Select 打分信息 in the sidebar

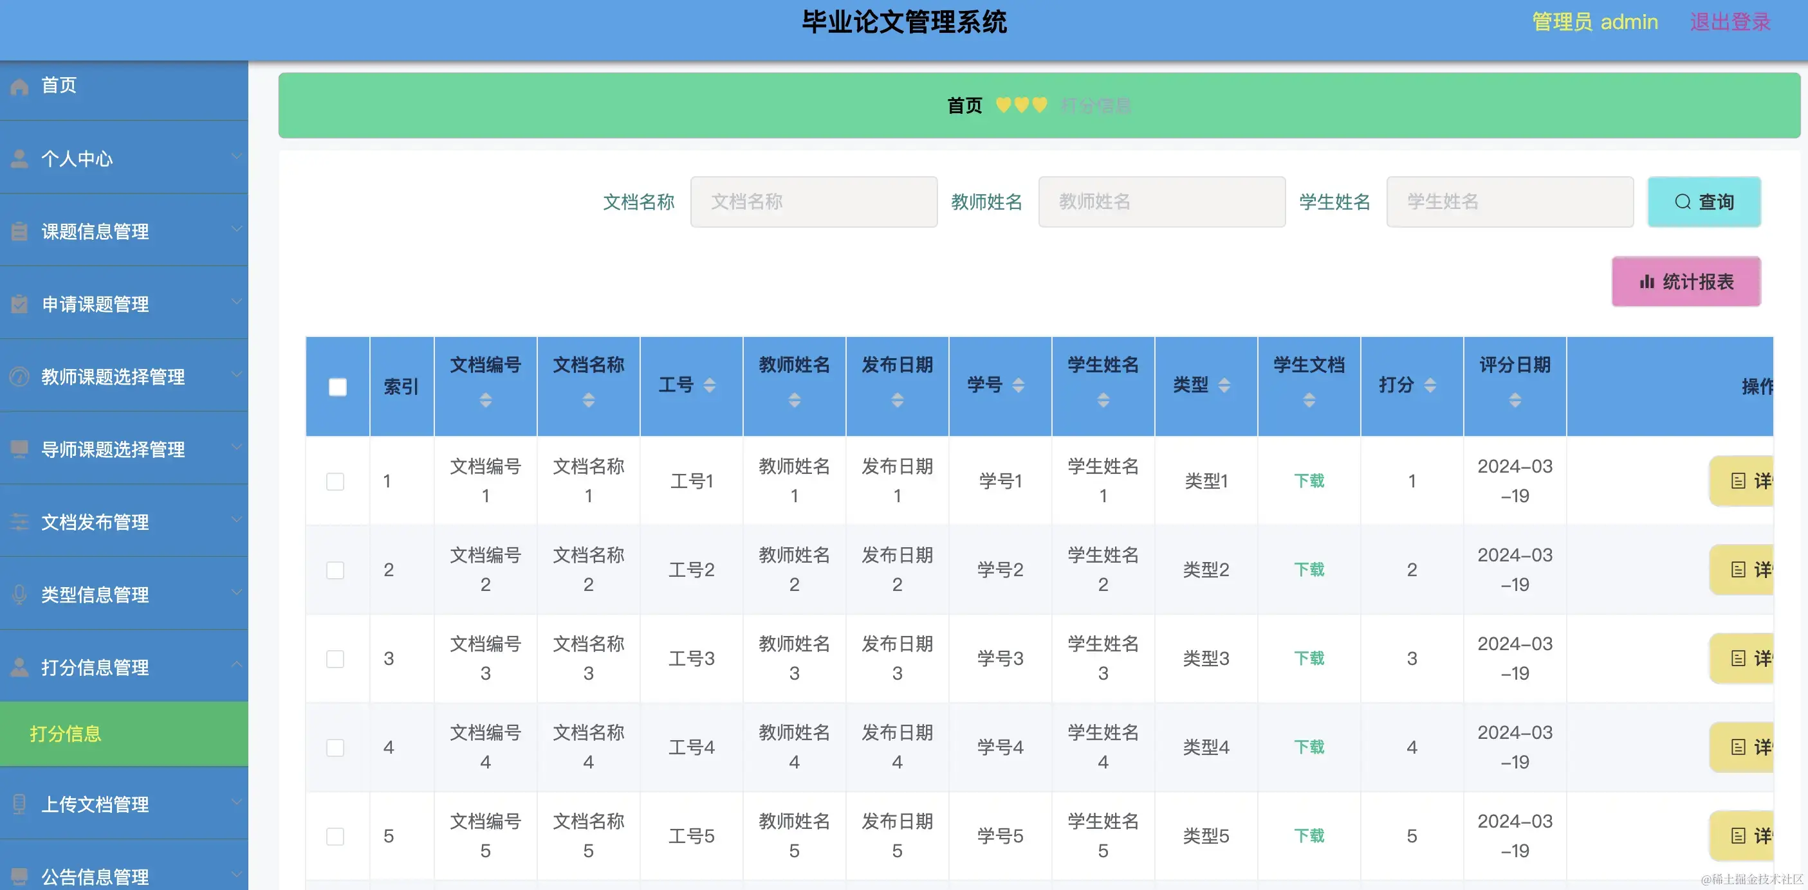tap(65, 734)
